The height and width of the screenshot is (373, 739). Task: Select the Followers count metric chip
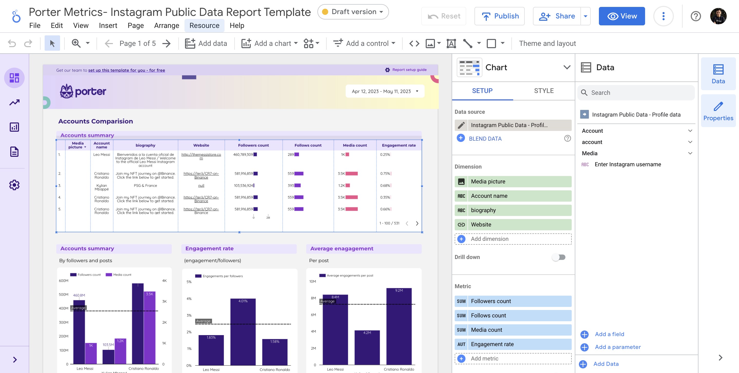[x=513, y=301]
